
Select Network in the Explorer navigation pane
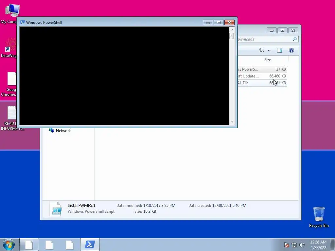coord(60,131)
